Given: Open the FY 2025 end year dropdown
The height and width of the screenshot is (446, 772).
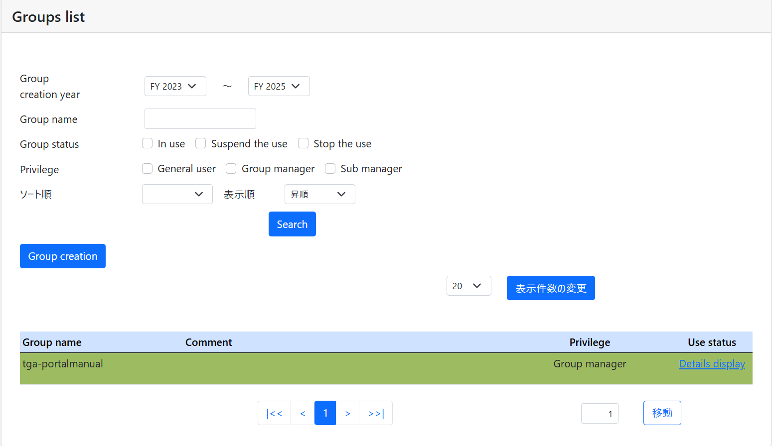Looking at the screenshot, I should pyautogui.click(x=279, y=86).
